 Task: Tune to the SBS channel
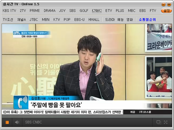coord(72,11)
